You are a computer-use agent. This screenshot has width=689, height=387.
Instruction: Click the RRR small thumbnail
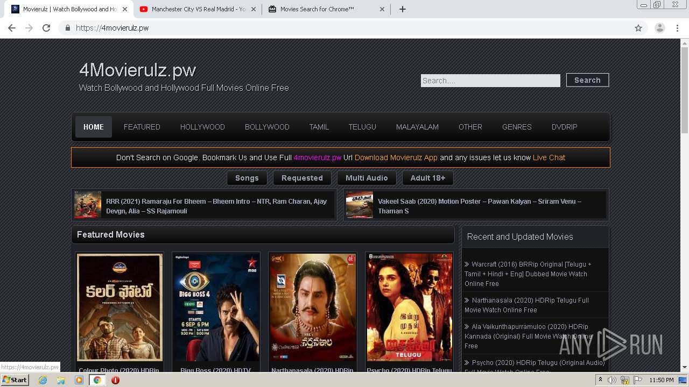[88, 205]
